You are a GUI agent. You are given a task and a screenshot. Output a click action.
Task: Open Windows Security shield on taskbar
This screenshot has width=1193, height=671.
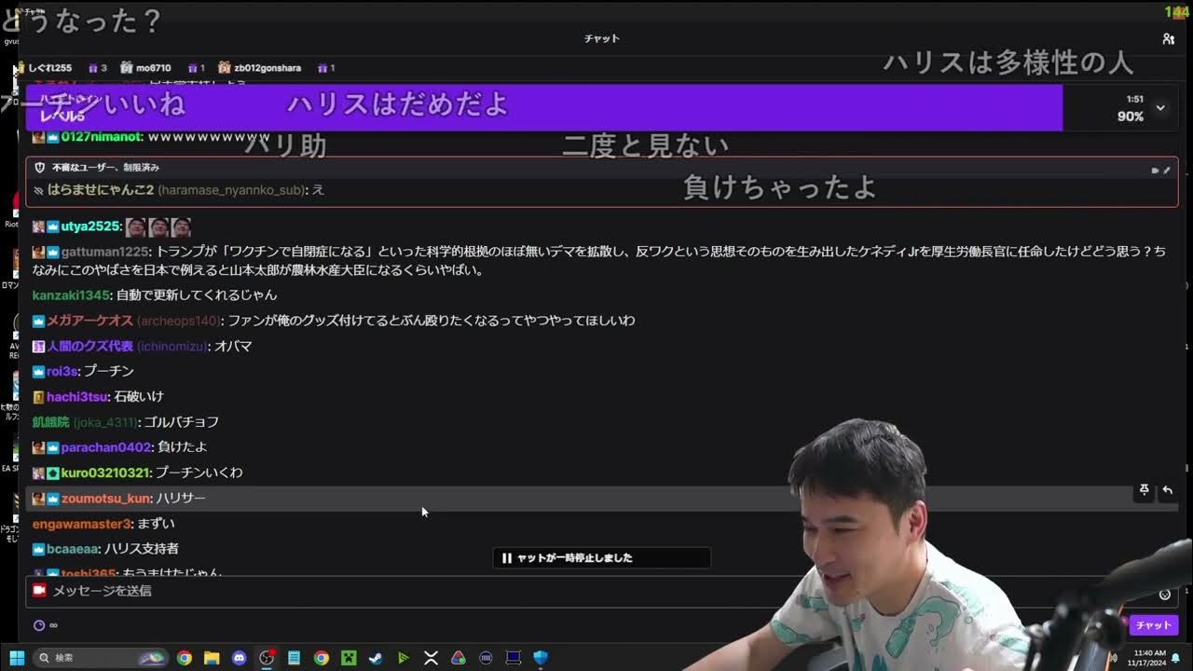pos(541,658)
